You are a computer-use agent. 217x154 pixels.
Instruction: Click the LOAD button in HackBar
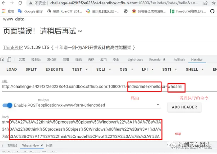point(12,69)
